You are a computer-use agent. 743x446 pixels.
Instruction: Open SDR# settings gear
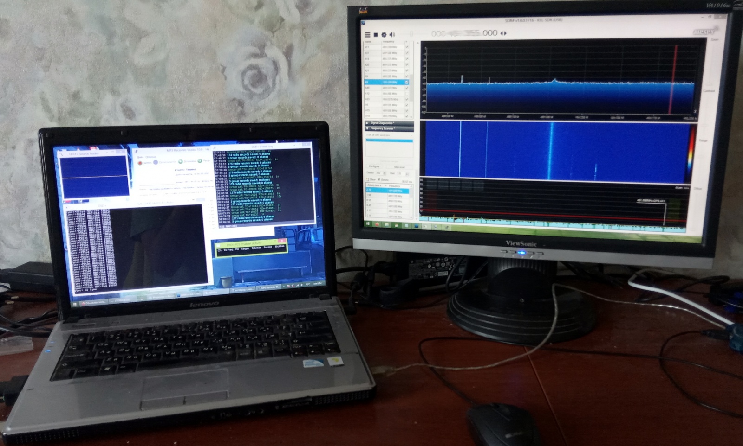coord(384,35)
